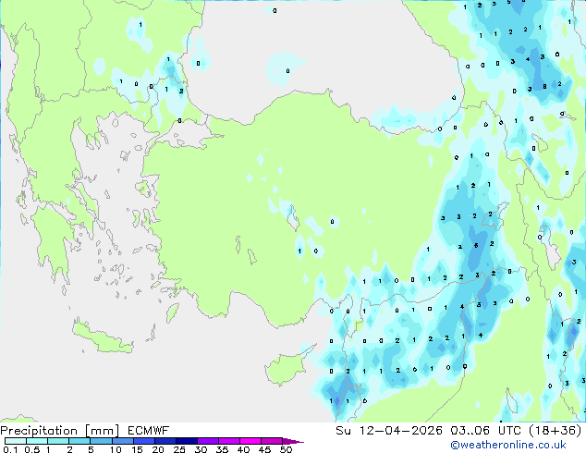
Task: Click the 10–15 mm legend color swatch
Action: (x=123, y=441)
